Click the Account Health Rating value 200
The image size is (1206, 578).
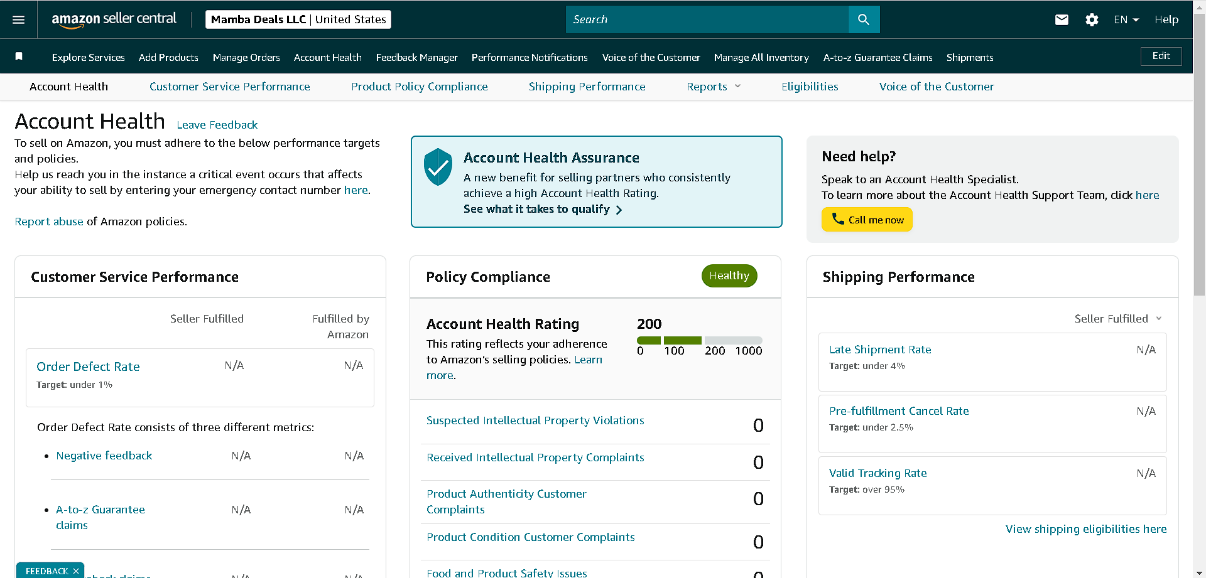(x=649, y=324)
